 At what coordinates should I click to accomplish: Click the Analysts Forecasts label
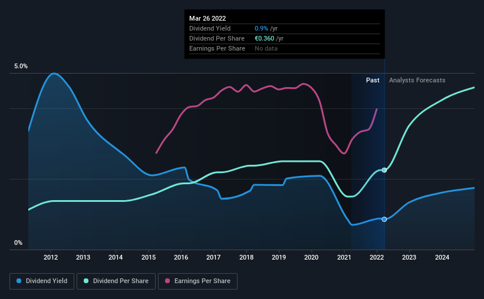click(x=417, y=80)
